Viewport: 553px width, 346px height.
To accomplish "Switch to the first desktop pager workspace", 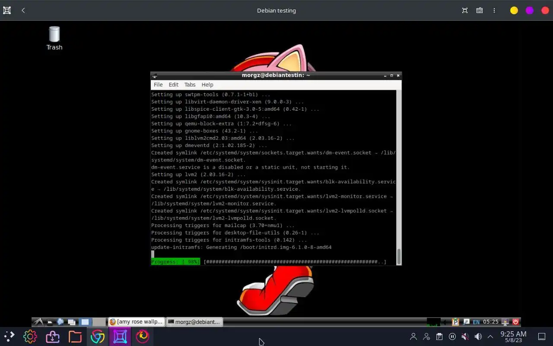I will 85,322.
